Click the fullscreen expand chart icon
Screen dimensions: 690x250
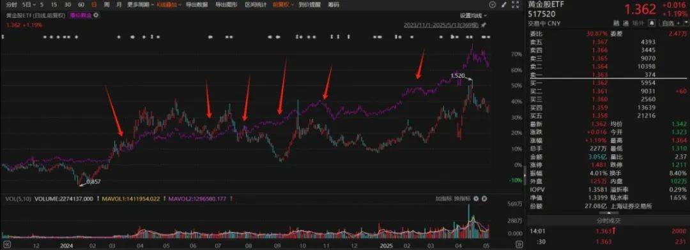pyautogui.click(x=516, y=5)
